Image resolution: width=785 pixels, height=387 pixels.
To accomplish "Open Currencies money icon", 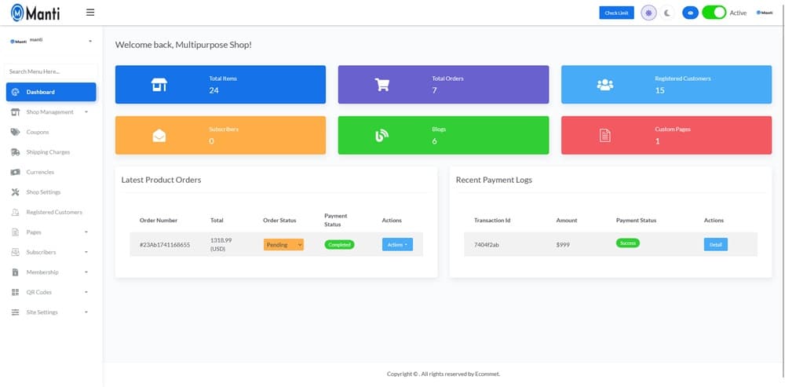I will (16, 172).
